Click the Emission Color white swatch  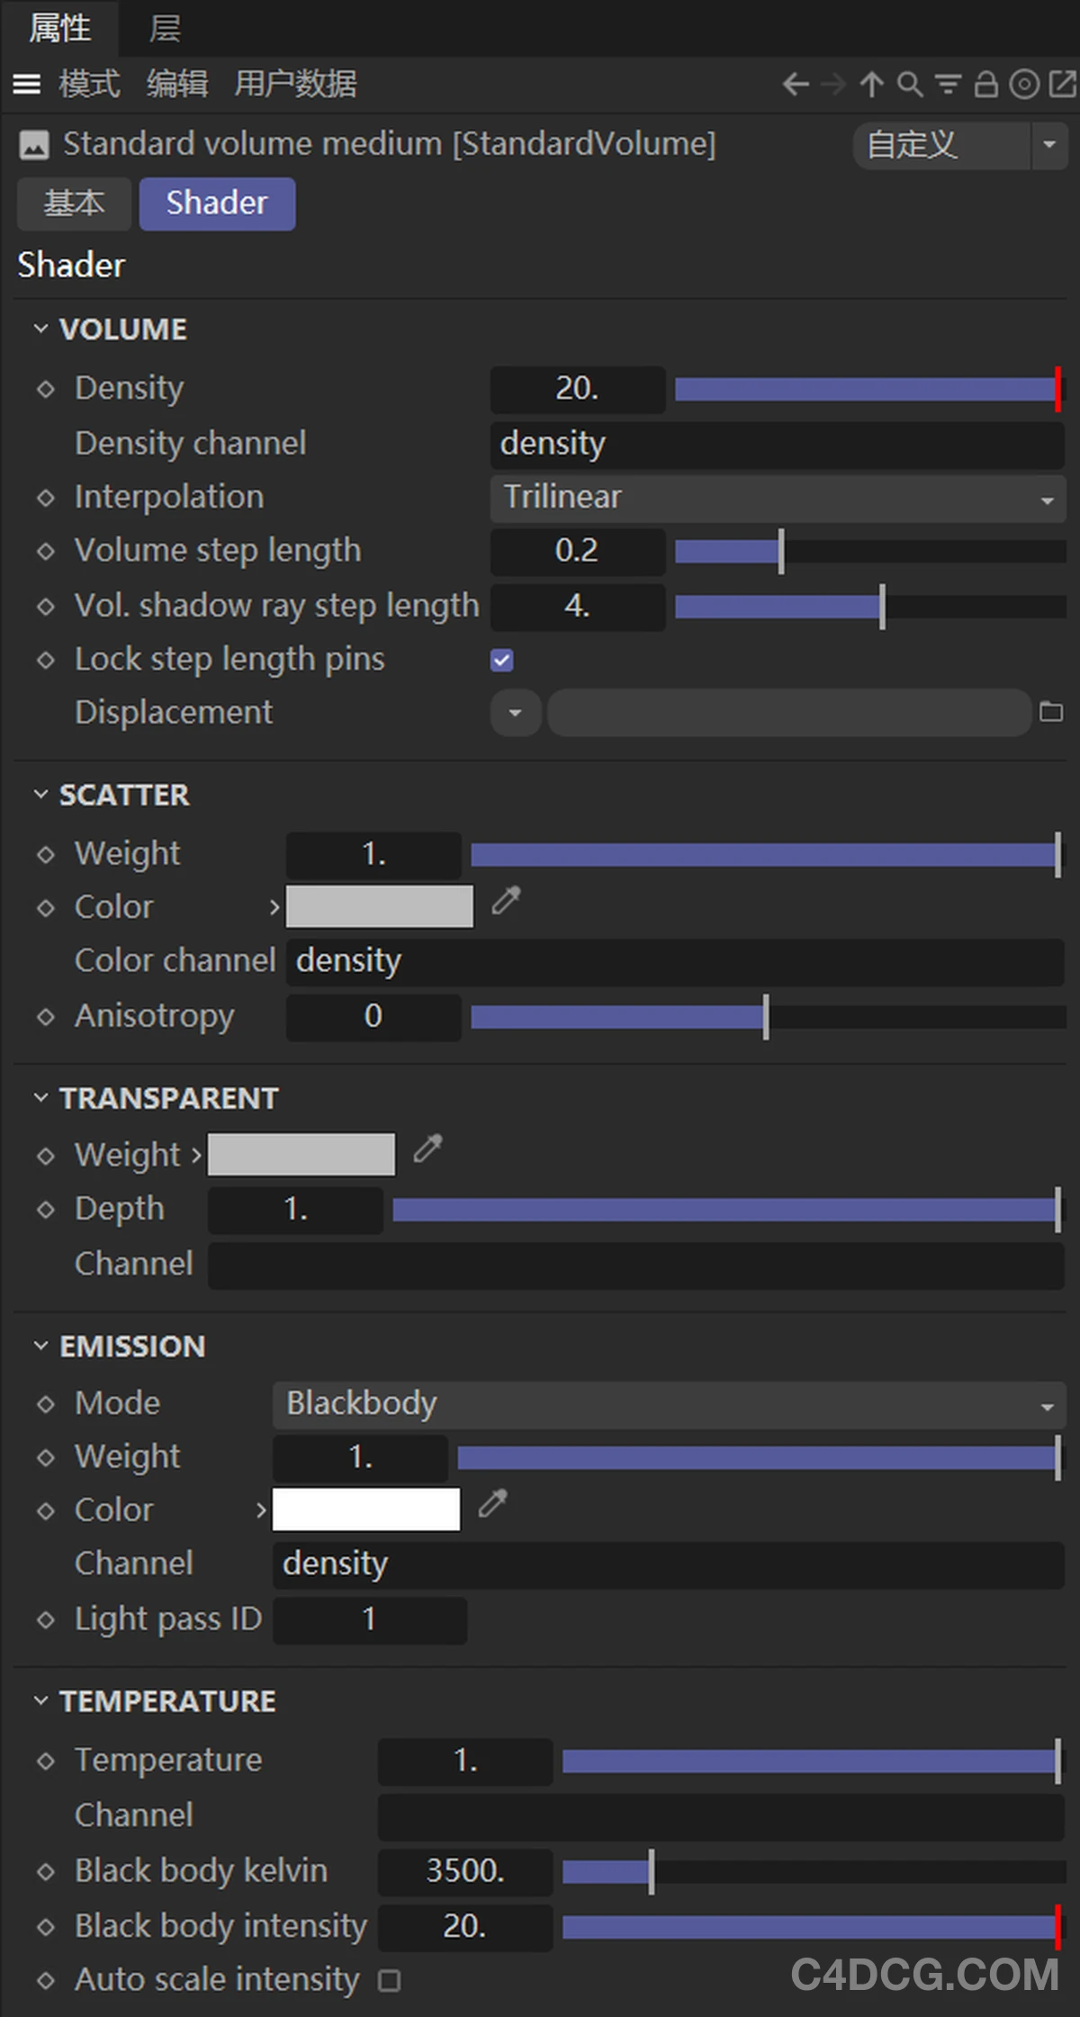tap(366, 1509)
